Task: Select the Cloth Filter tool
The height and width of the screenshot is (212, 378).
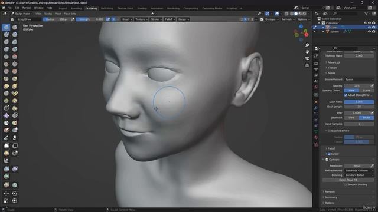Action: click(15, 169)
